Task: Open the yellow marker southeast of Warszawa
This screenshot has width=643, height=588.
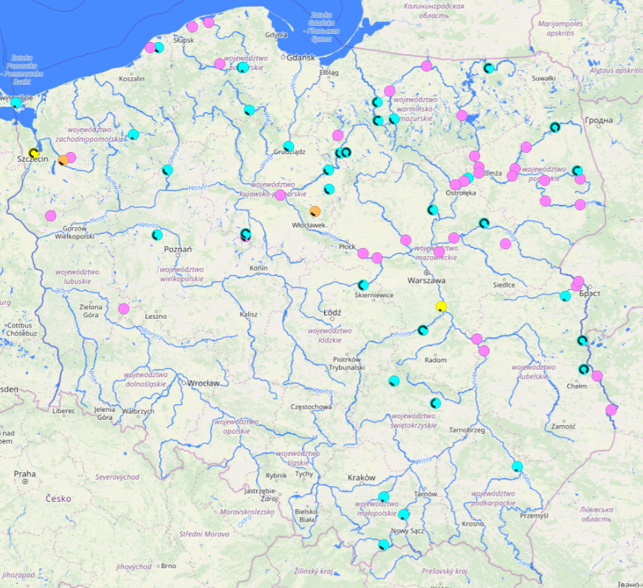Action: 441,305
